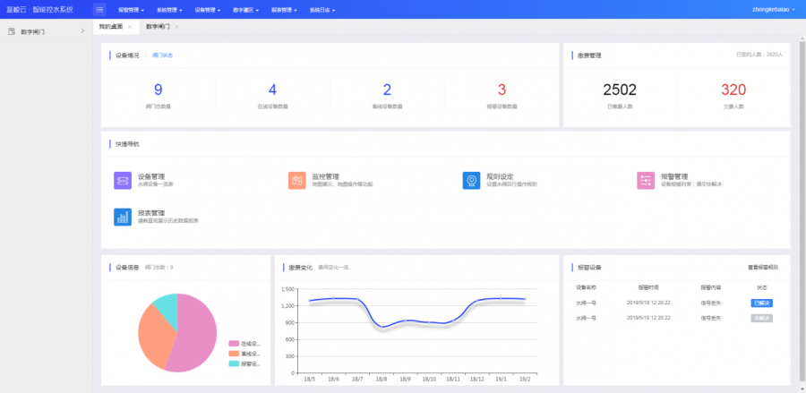This screenshot has width=806, height=393.
Task: Click the red 报警设备数量 value 3
Action: point(502,90)
